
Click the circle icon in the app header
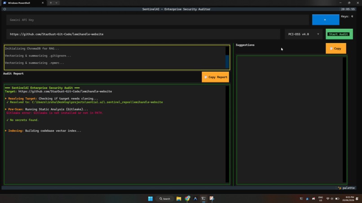[4, 9]
